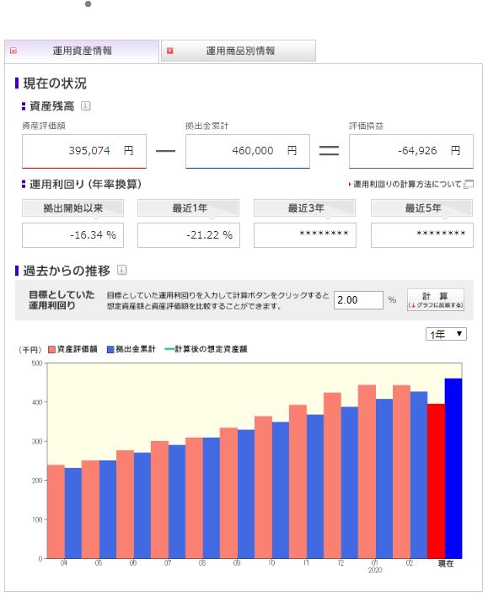
Task: Open the 1年 period dropdown
Action: click(446, 334)
